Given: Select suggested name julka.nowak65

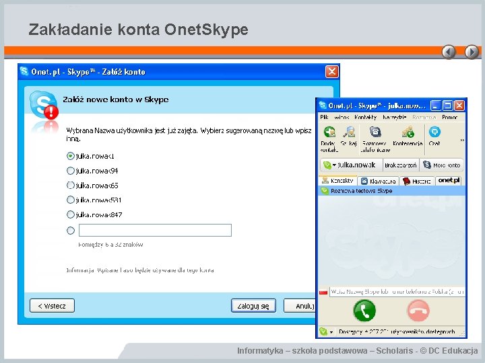Looking at the screenshot, I should [71, 186].
